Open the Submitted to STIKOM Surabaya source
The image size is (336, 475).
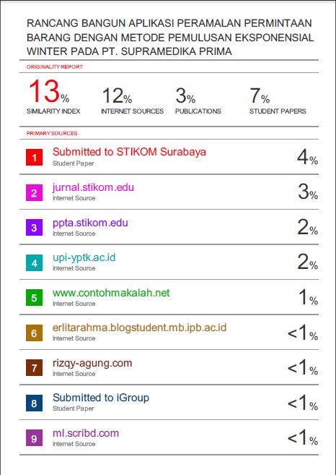(x=129, y=152)
